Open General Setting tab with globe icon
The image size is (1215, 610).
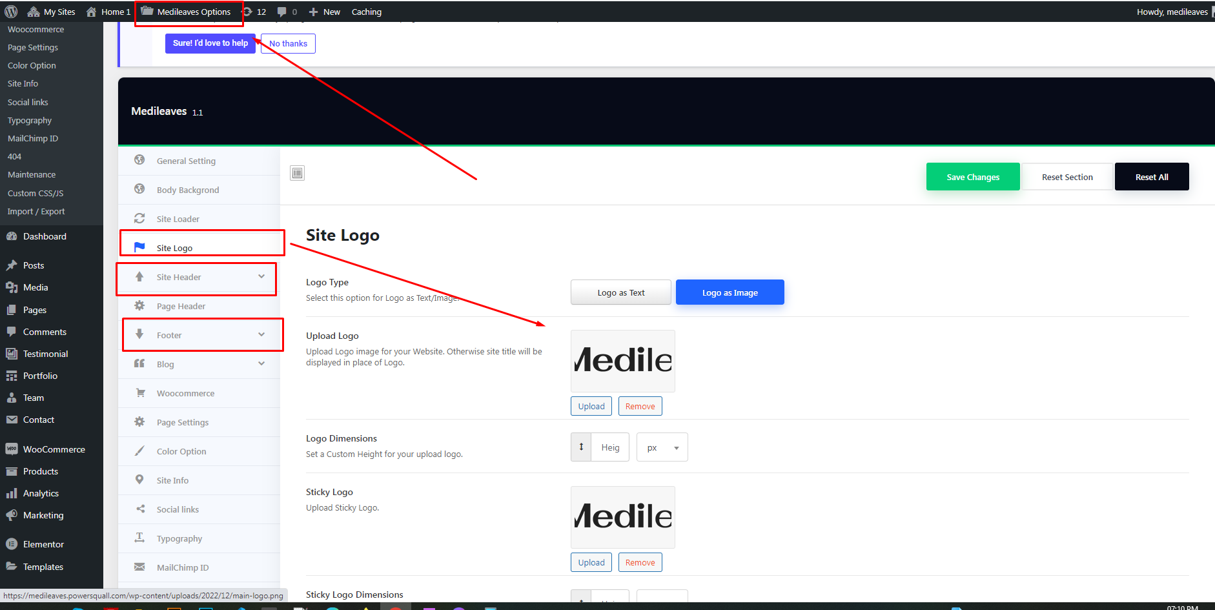click(x=199, y=161)
